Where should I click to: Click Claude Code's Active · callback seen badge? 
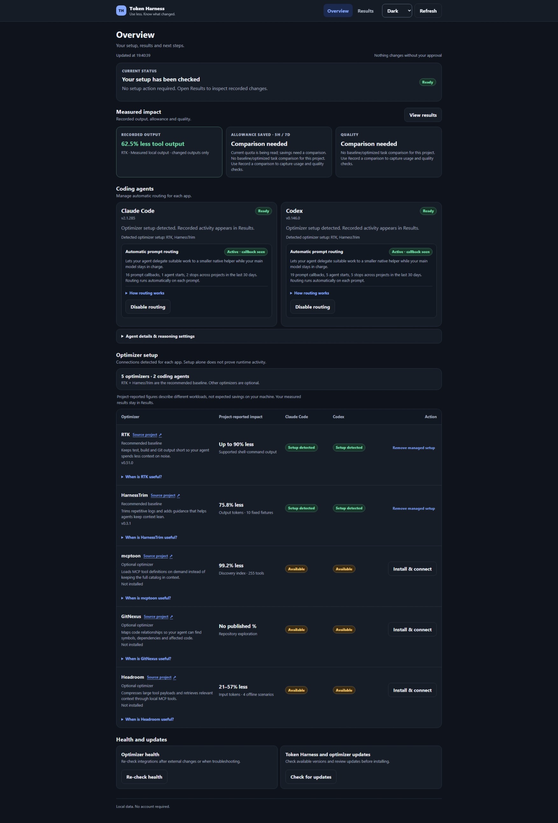click(x=246, y=252)
